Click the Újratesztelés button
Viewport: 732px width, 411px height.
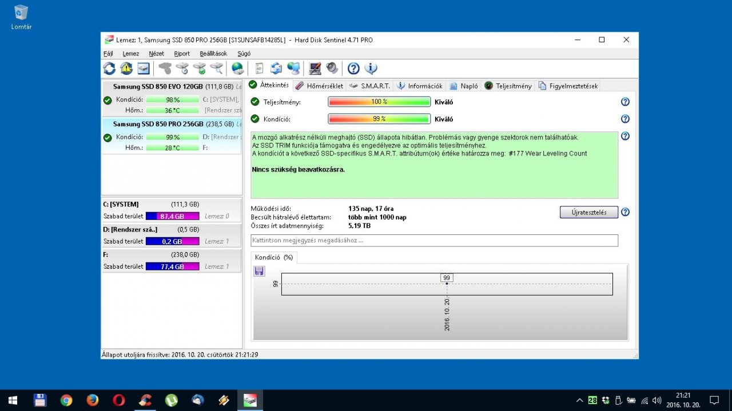point(589,212)
